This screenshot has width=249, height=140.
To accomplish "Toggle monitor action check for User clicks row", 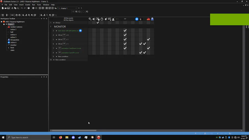I will click(x=125, y=30).
